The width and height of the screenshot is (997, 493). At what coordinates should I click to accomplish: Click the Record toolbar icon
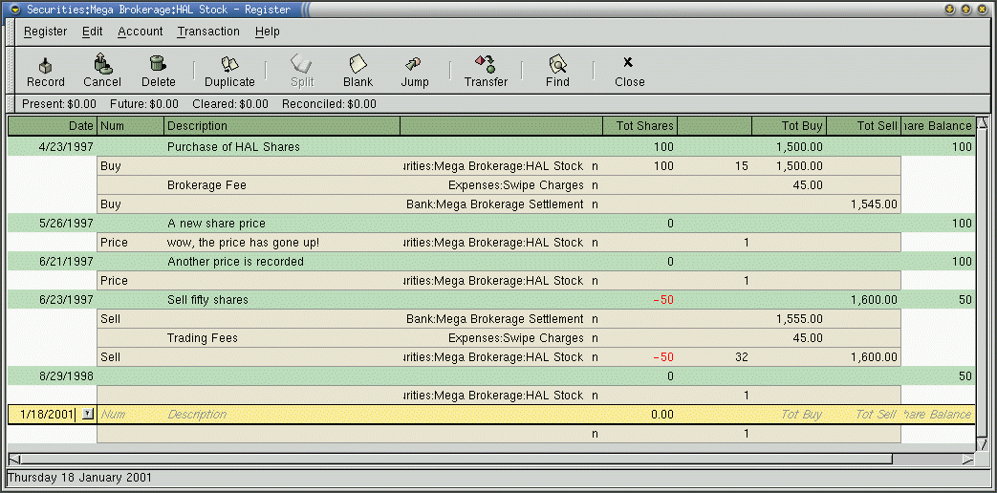tap(46, 71)
